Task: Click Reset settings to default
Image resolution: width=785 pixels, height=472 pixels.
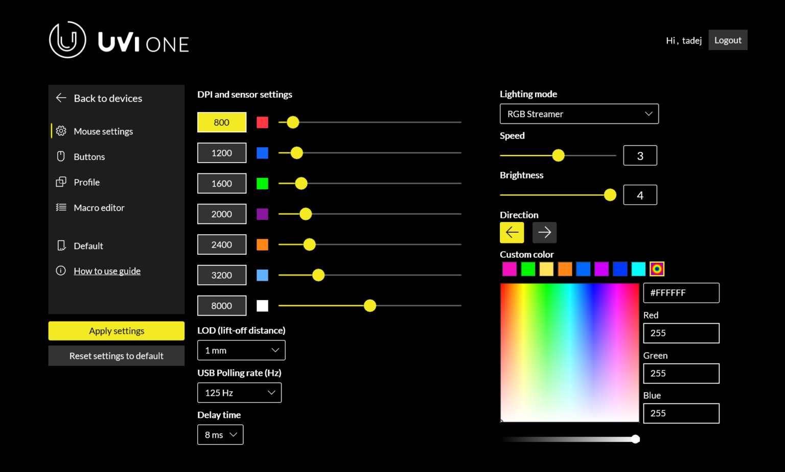Action: [116, 355]
